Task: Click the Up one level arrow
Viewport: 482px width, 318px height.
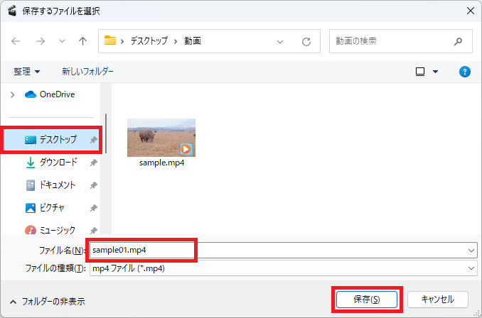Action: pos(82,41)
